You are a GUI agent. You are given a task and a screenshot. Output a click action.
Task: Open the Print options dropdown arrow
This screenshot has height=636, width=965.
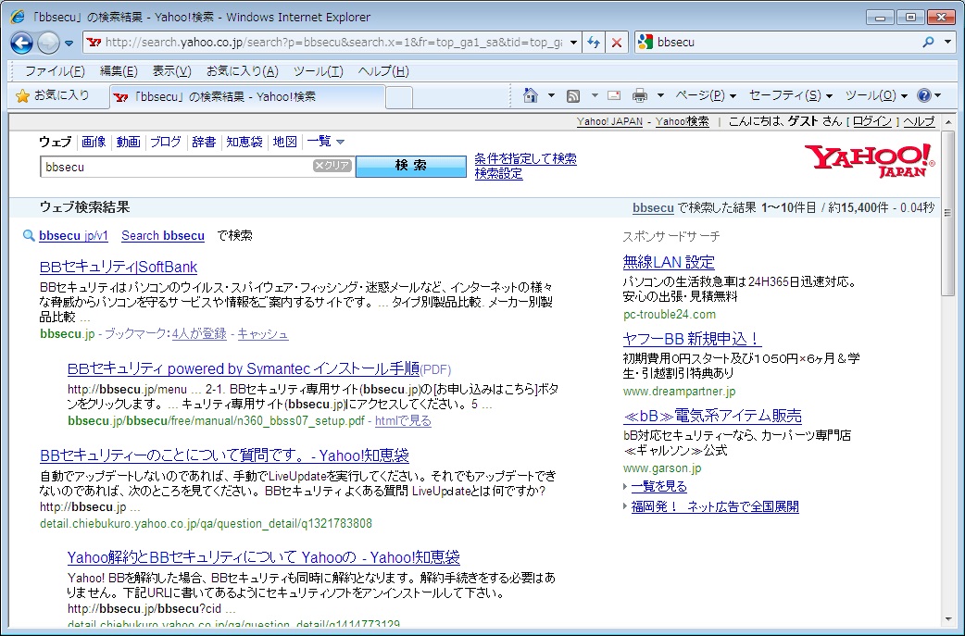[x=660, y=95]
